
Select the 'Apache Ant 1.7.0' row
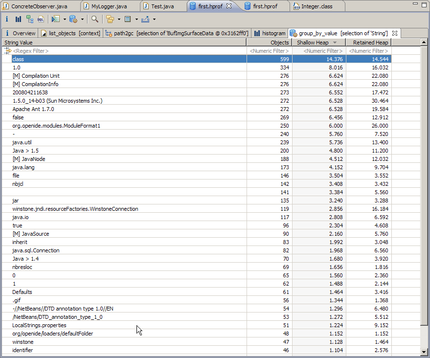click(197, 109)
